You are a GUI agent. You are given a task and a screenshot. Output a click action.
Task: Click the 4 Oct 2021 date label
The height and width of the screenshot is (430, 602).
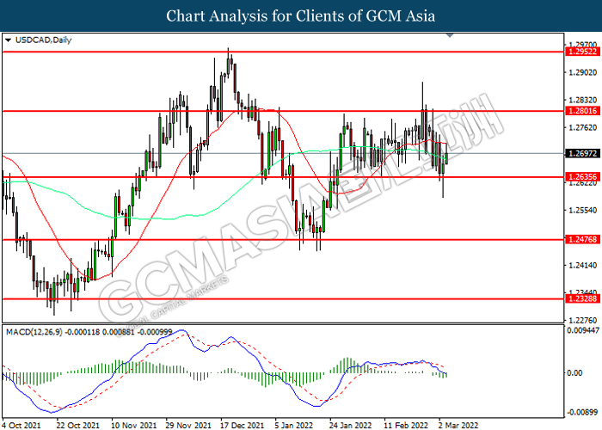21,425
